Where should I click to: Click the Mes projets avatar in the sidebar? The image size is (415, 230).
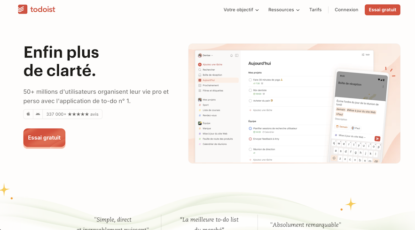[x=200, y=100]
